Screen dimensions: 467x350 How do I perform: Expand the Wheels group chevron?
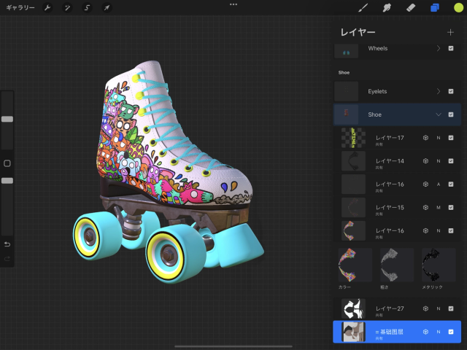click(438, 48)
